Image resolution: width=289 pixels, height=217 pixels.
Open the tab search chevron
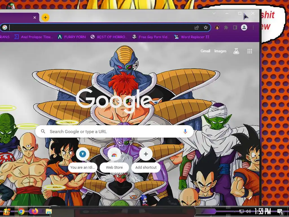[x=214, y=13]
